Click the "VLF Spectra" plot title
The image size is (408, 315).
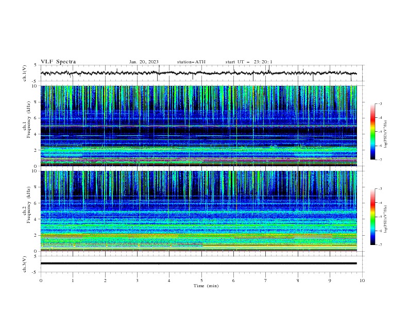(58, 62)
